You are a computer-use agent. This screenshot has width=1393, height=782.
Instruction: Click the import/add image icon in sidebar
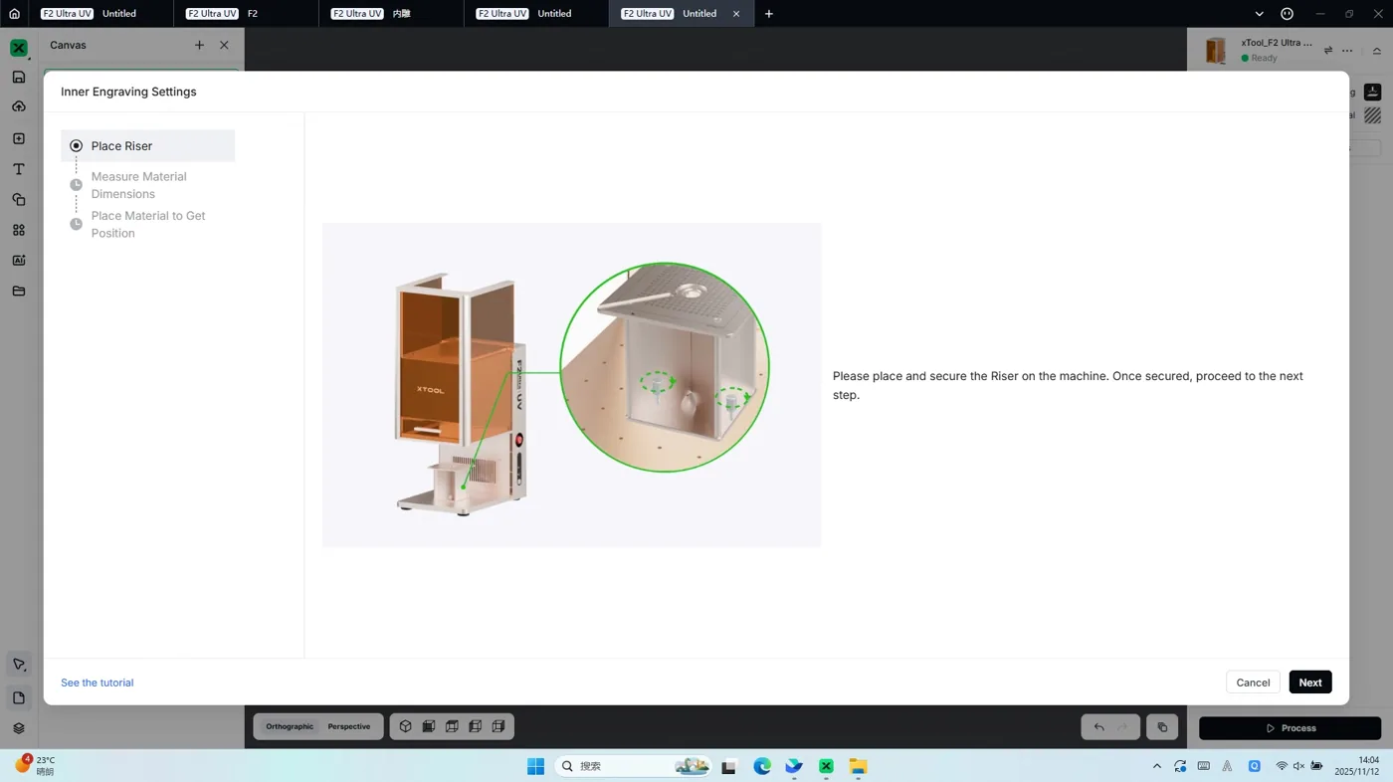click(19, 139)
